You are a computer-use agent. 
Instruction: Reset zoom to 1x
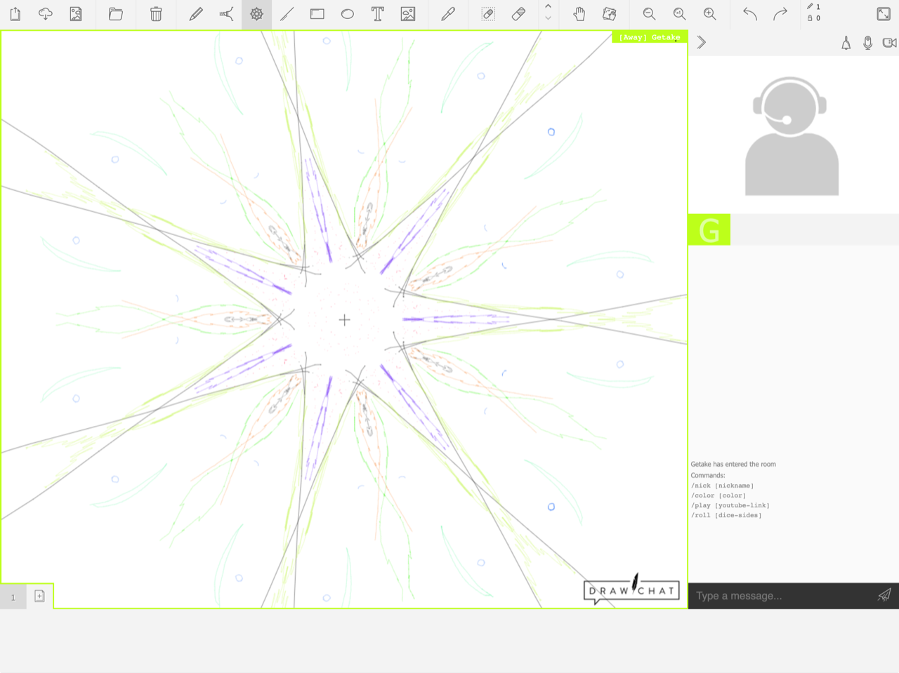pyautogui.click(x=680, y=14)
